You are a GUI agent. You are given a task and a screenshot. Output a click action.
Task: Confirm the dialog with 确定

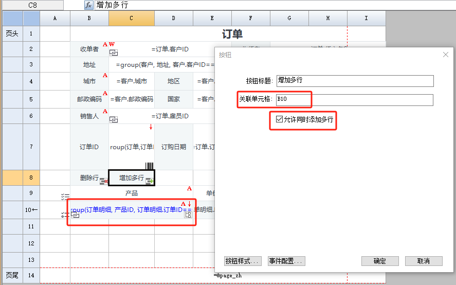click(x=380, y=261)
